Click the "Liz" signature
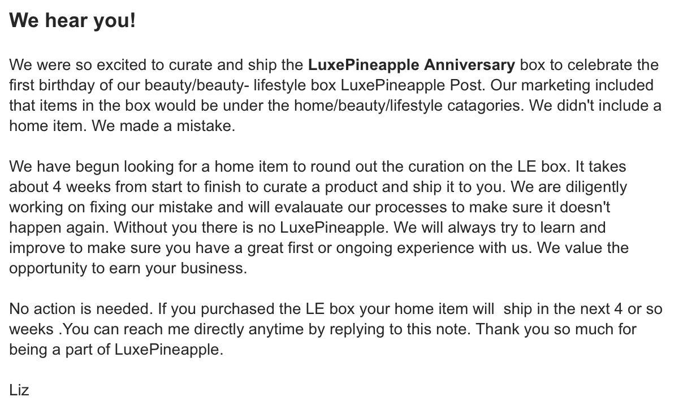Viewport: 683px width, 410px height. 19,390
